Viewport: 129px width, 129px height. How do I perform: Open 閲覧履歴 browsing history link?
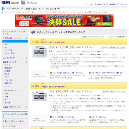(112, 4)
